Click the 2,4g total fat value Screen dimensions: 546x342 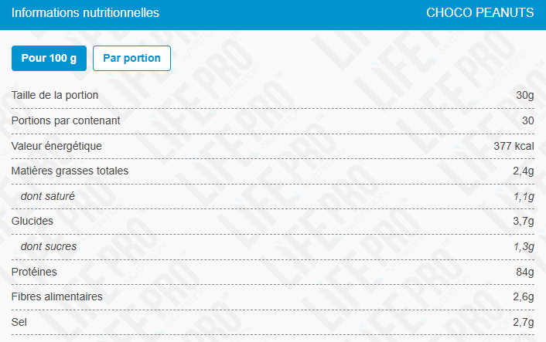tap(523, 171)
